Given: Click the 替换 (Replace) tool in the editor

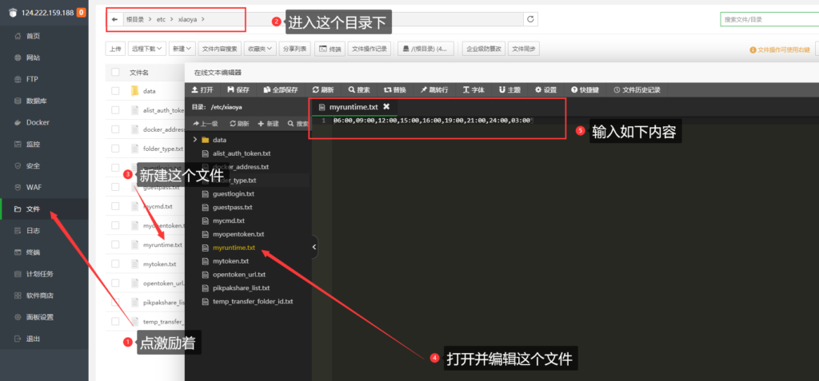Looking at the screenshot, I should [x=395, y=89].
